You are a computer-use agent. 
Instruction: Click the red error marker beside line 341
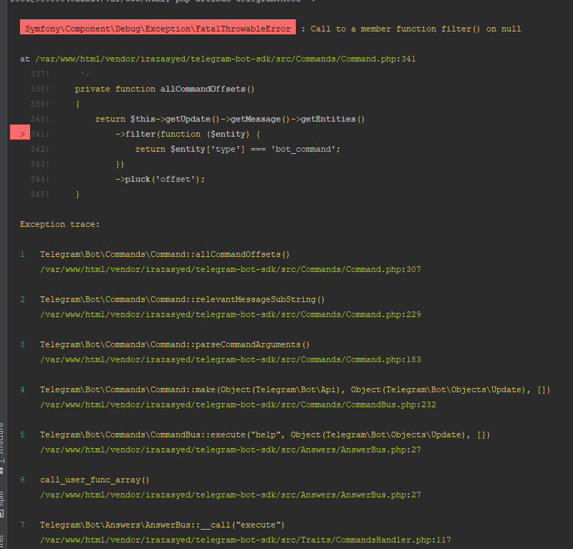19,133
